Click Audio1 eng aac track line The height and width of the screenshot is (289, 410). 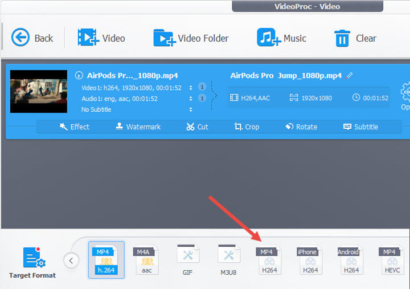pyautogui.click(x=120, y=99)
